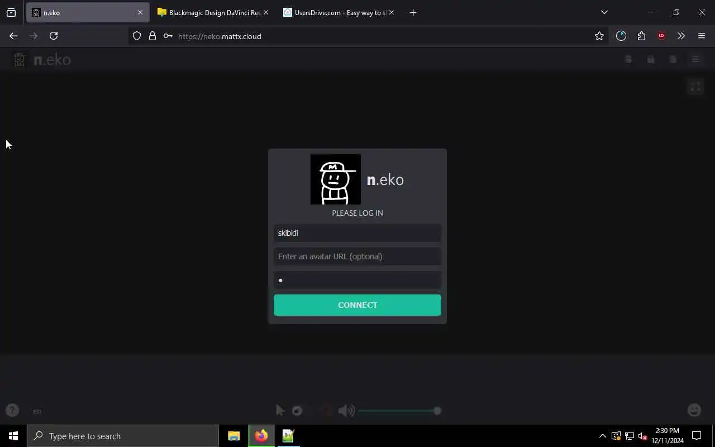This screenshot has width=715, height=447.
Task: Show hidden system tray icons
Action: (x=603, y=436)
